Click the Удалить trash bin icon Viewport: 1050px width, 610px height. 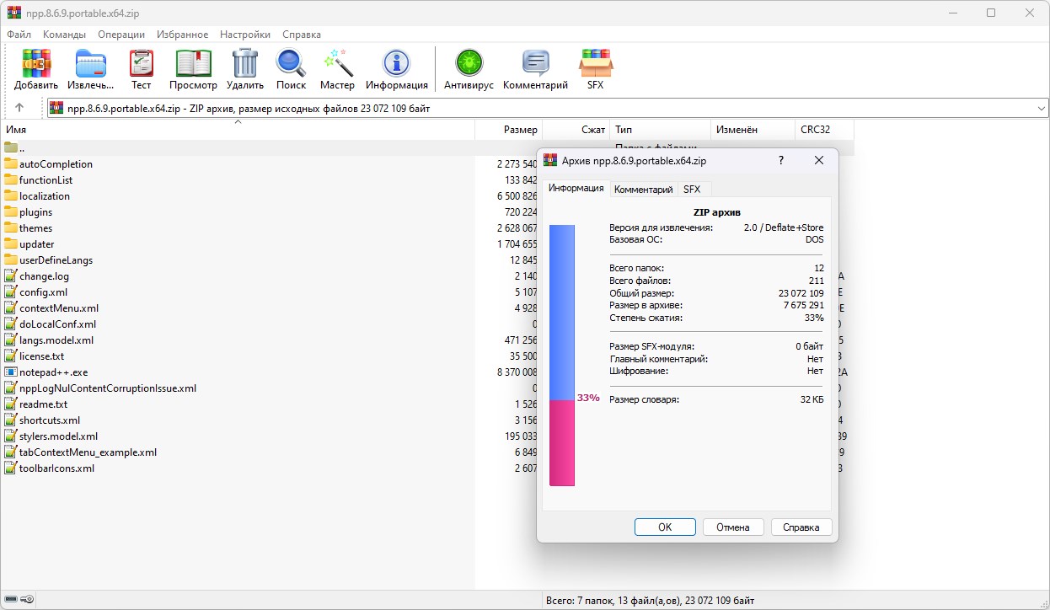[245, 63]
